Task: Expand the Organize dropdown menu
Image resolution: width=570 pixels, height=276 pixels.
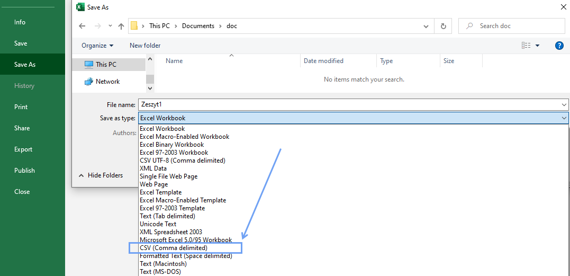Action: [97, 46]
